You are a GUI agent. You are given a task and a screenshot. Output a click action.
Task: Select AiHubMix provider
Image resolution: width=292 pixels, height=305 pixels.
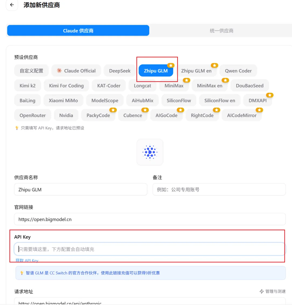pyautogui.click(x=142, y=100)
